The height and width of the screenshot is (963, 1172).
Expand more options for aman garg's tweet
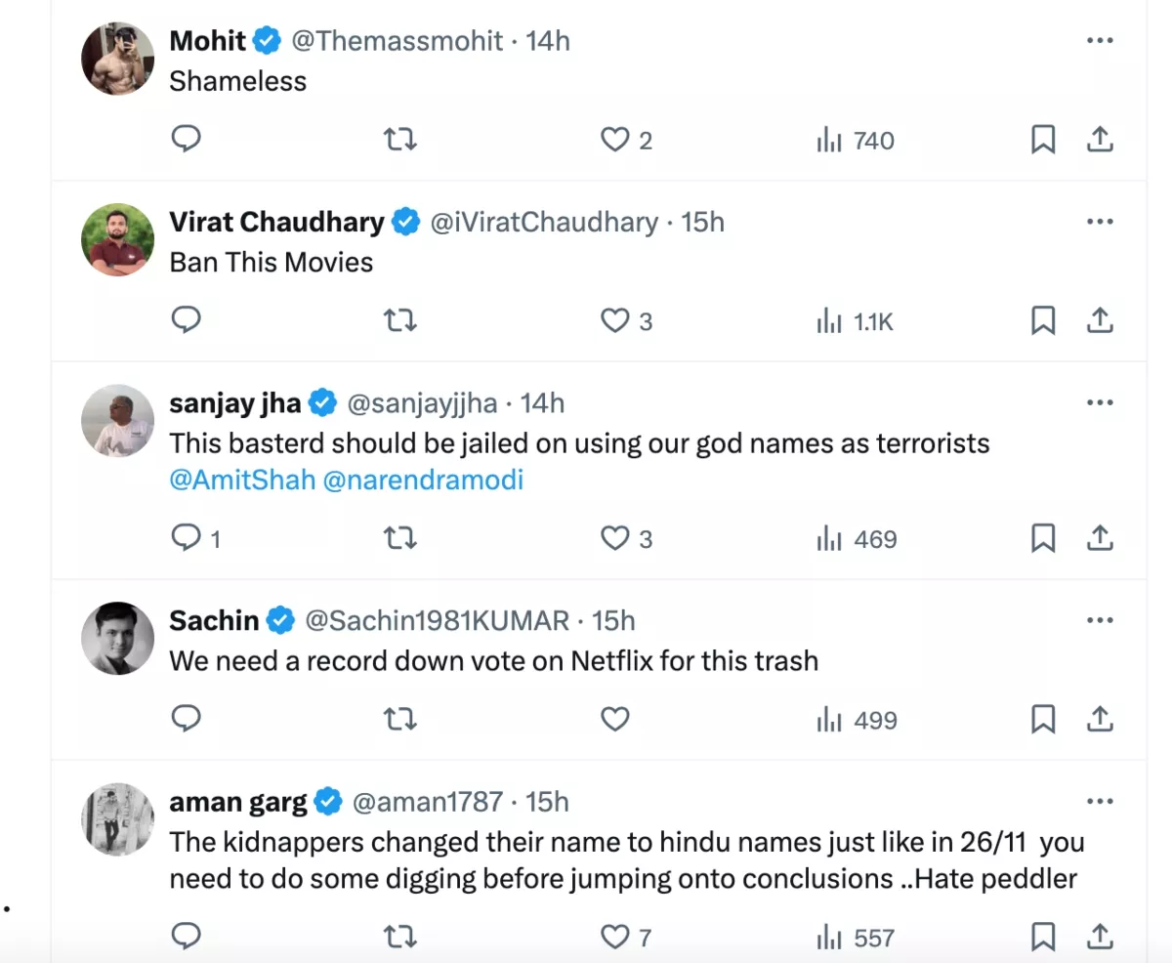tap(1100, 802)
